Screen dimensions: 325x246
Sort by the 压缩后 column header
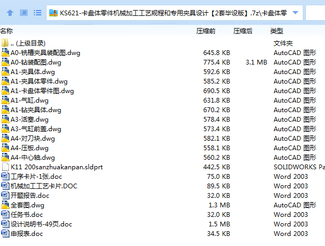(x=243, y=31)
